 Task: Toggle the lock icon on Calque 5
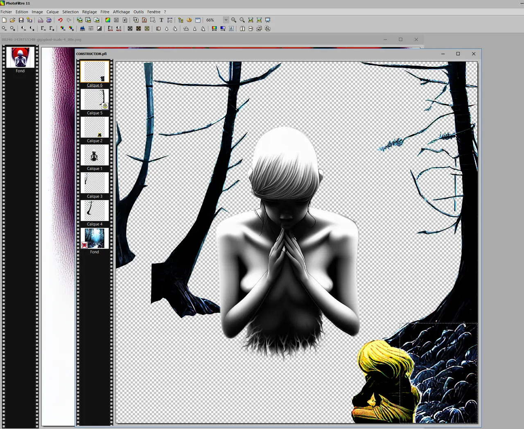pos(105,106)
